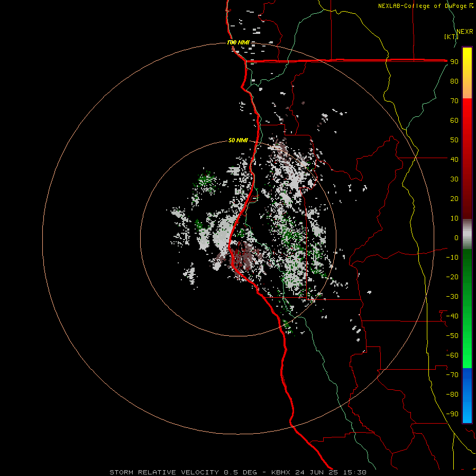The image size is (476, 476).
Task: Click STORM RELATIVE VELOCITY in the caption
Action: (x=164, y=472)
